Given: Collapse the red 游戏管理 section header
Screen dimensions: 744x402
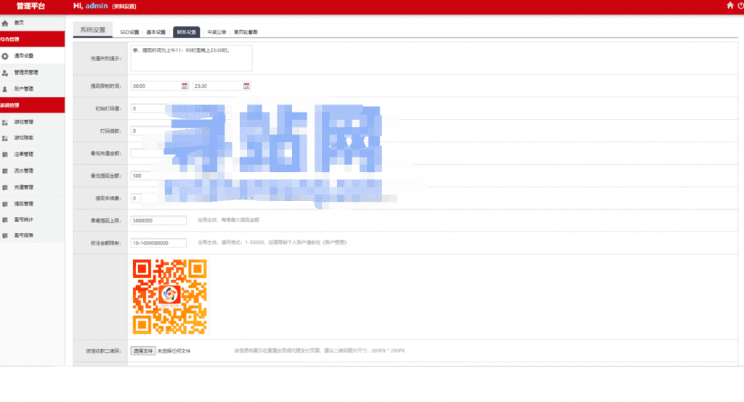Looking at the screenshot, I should (x=32, y=105).
